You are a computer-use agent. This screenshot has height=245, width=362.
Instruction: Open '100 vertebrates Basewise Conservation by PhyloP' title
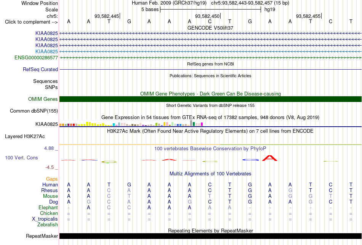[x=210, y=149]
